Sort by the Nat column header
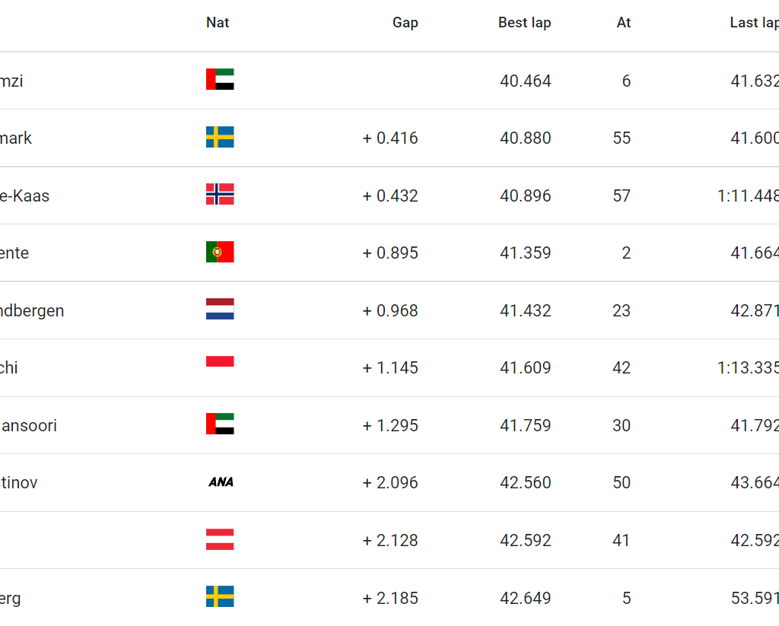 (218, 22)
